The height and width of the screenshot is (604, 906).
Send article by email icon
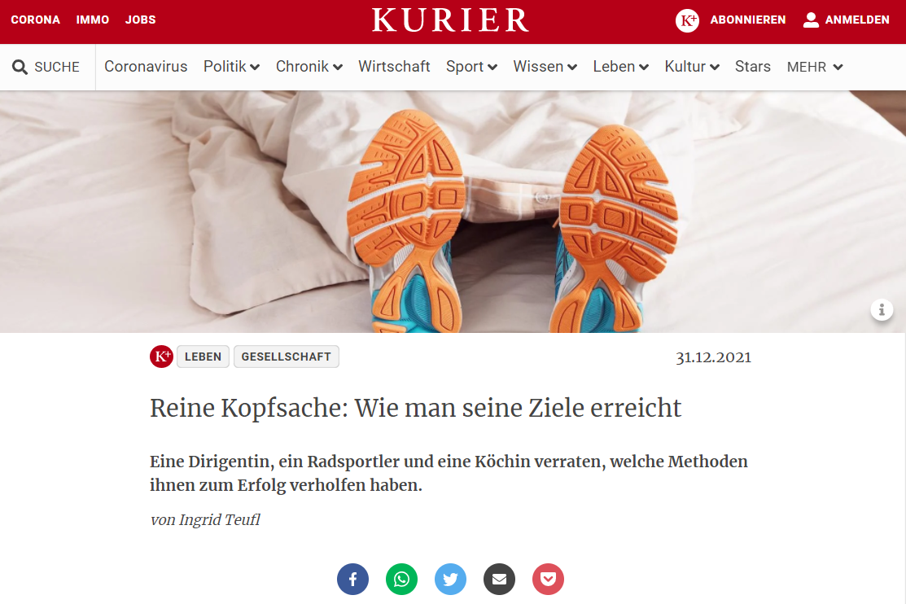(499, 579)
